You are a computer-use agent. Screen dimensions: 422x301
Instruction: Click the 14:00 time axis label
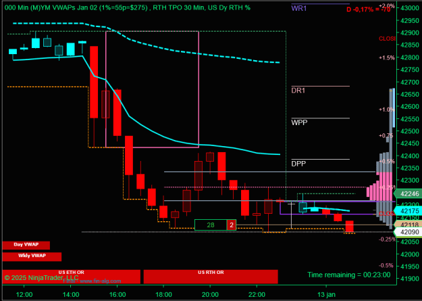tap(70, 294)
